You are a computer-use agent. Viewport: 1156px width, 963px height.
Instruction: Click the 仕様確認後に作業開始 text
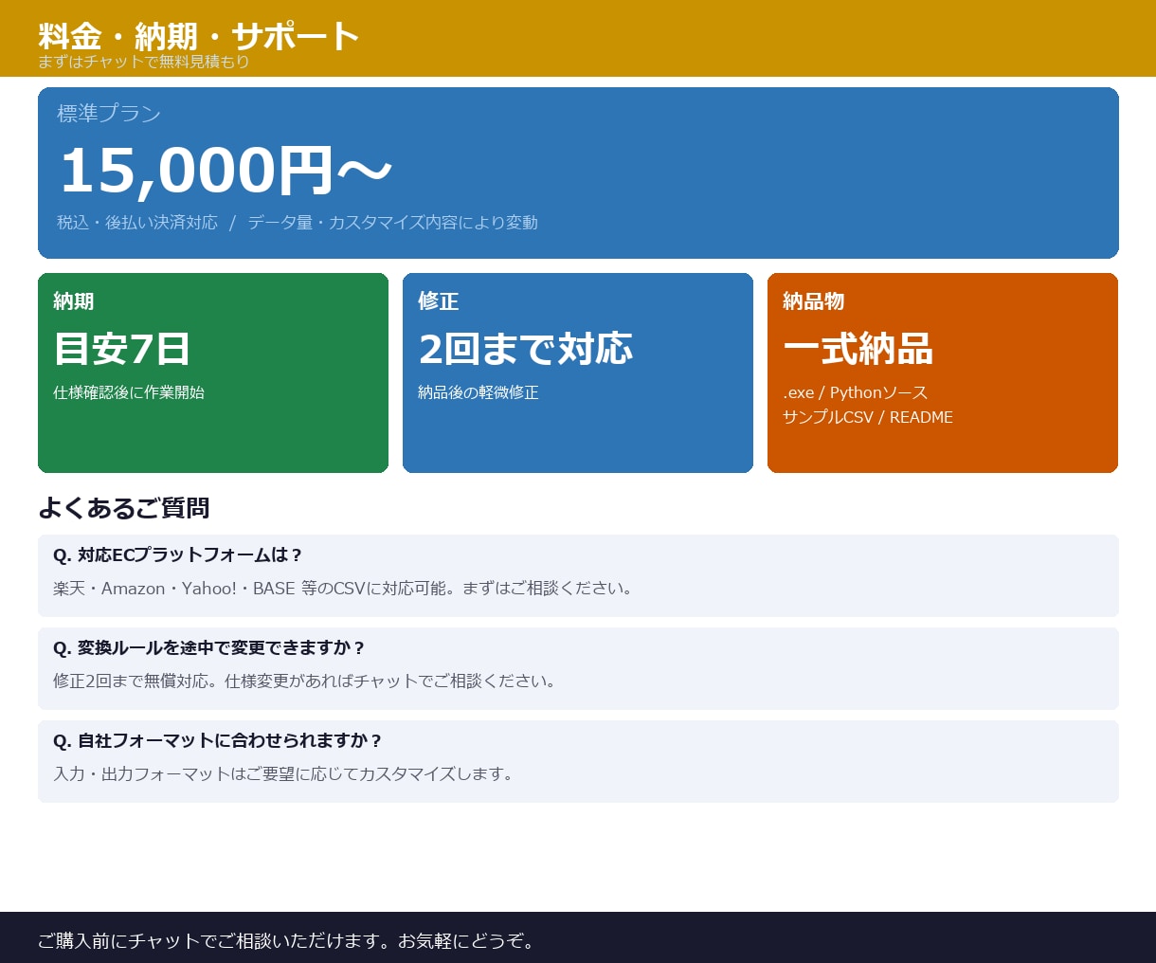coord(129,392)
